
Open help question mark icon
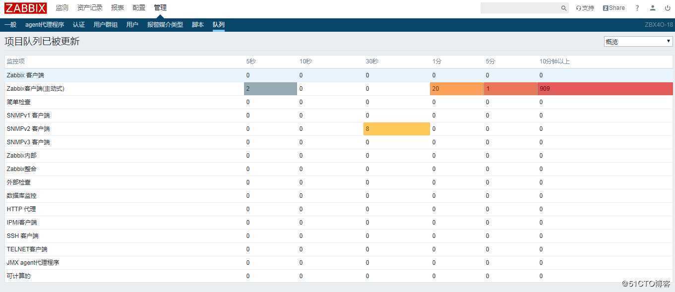tap(637, 8)
